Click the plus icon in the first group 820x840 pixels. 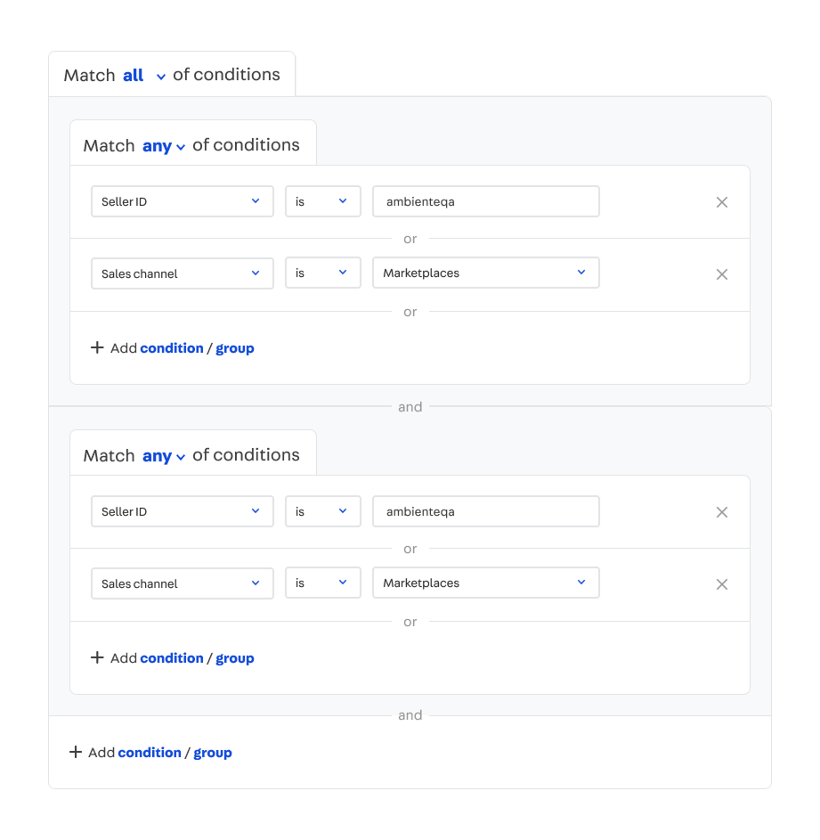(97, 347)
